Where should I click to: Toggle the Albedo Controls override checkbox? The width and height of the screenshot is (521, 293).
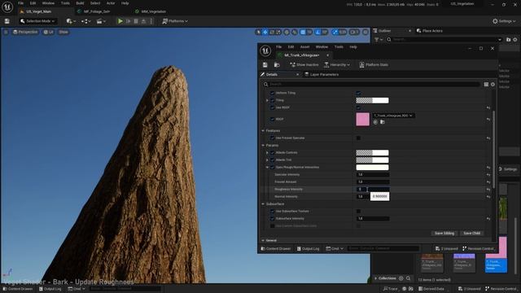point(273,153)
